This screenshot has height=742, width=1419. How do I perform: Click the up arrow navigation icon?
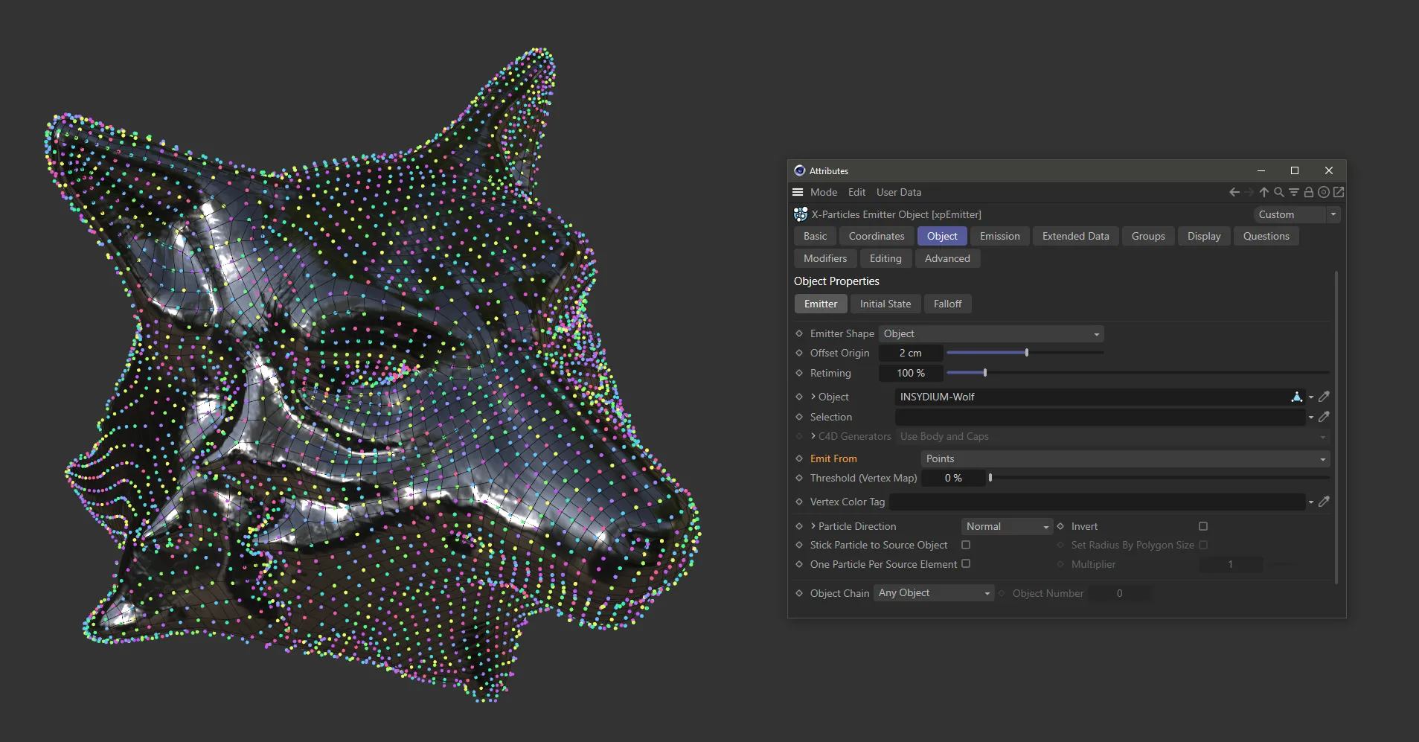tap(1264, 192)
